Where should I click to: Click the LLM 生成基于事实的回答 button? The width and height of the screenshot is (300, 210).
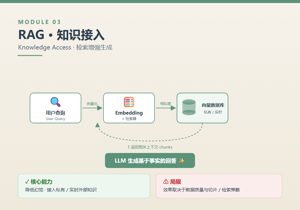point(150,160)
